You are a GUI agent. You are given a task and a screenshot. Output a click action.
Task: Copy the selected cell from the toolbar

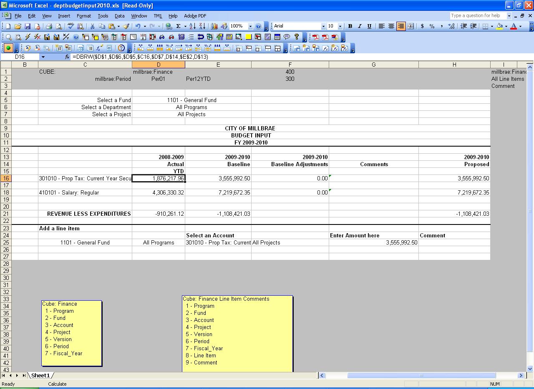pos(102,26)
